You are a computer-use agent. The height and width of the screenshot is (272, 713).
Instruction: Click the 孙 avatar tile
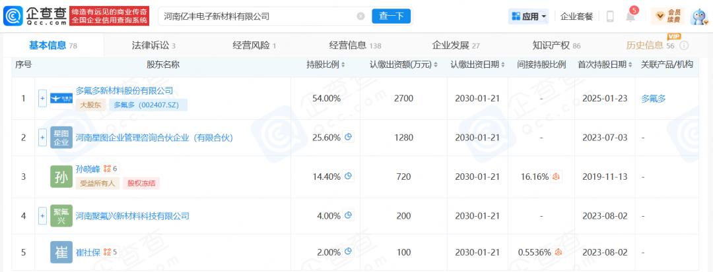point(61,177)
